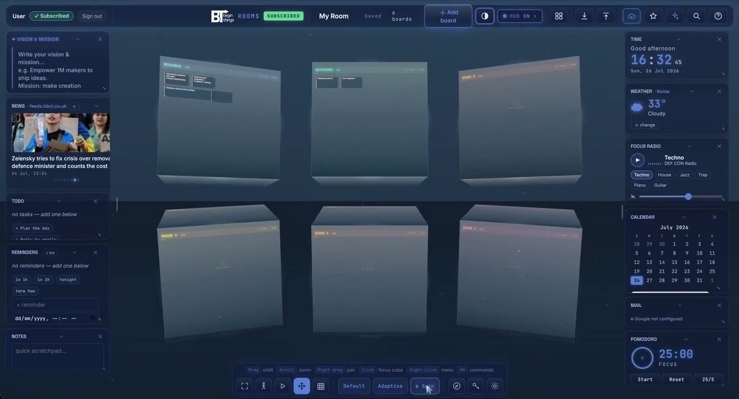Toggle the Adaptive mode button
The height and width of the screenshot is (399, 739).
pyautogui.click(x=390, y=386)
